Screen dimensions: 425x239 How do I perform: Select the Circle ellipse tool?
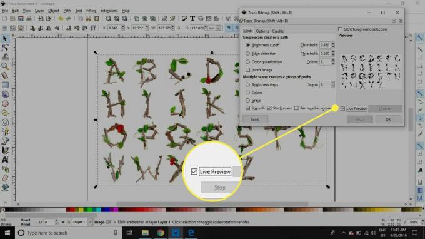point(5,104)
